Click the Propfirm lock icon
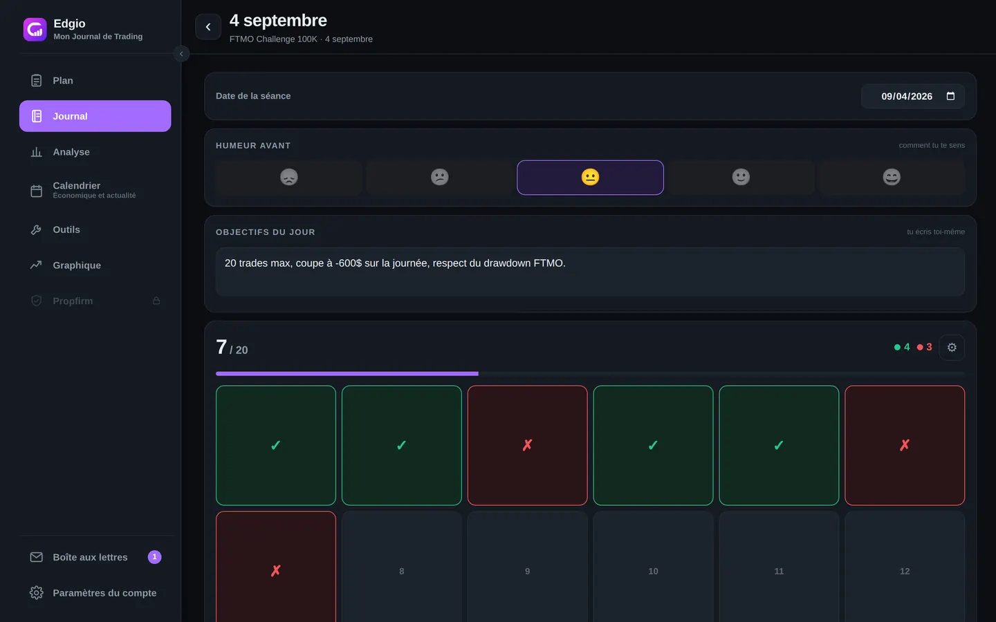Viewport: 996px width, 622px height. point(156,301)
